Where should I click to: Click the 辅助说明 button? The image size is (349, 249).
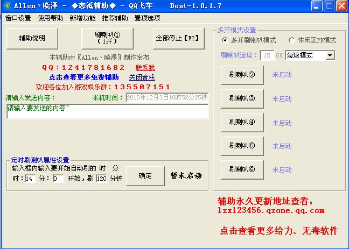click(32, 38)
